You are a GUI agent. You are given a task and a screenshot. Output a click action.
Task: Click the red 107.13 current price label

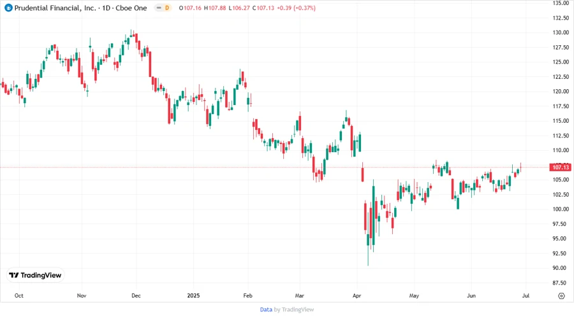(x=561, y=167)
